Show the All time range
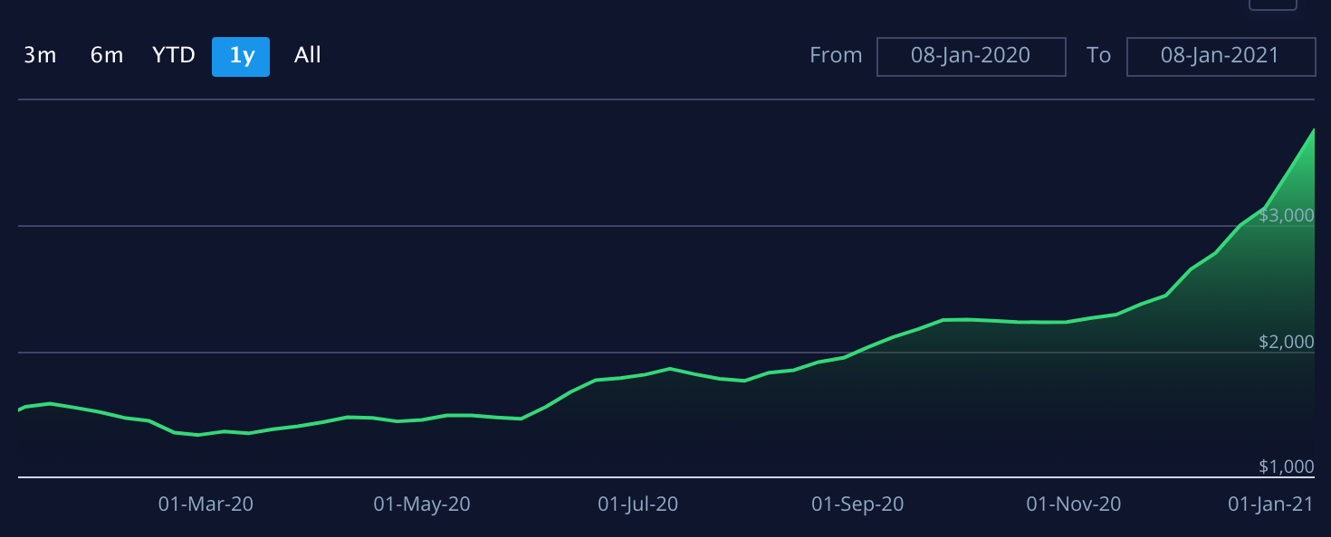1331x537 pixels. (307, 56)
